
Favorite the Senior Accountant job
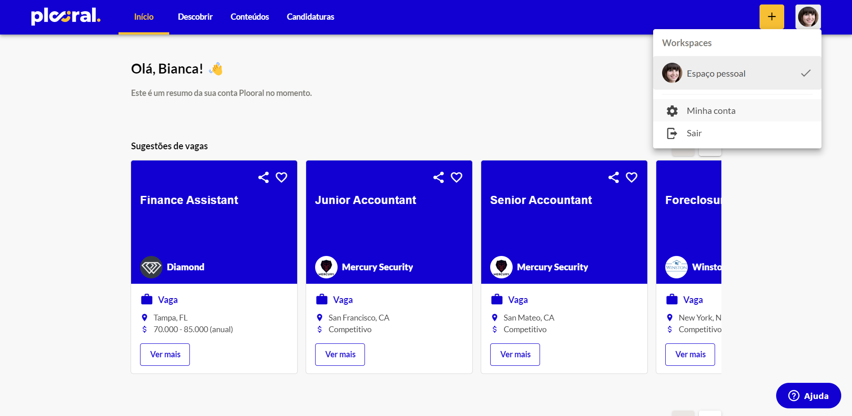click(x=632, y=178)
